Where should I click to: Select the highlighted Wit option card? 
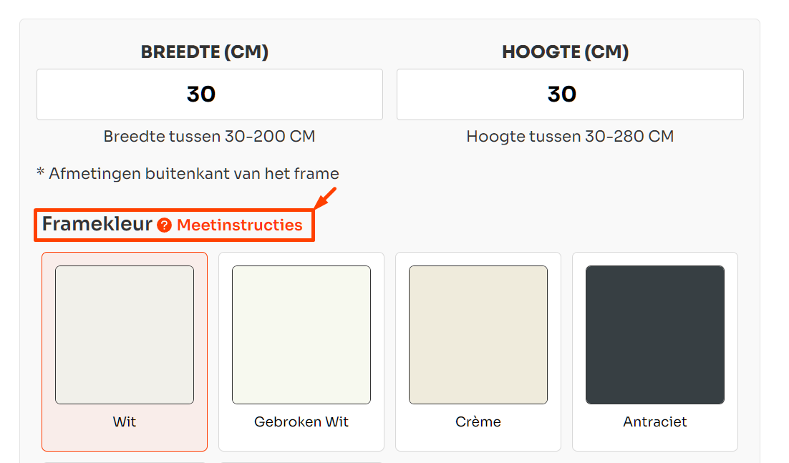[125, 351]
